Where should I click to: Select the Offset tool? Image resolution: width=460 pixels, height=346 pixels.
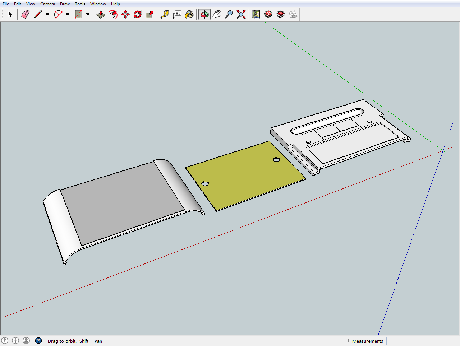113,14
